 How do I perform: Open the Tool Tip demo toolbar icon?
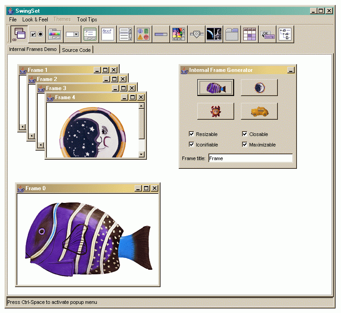click(267, 34)
